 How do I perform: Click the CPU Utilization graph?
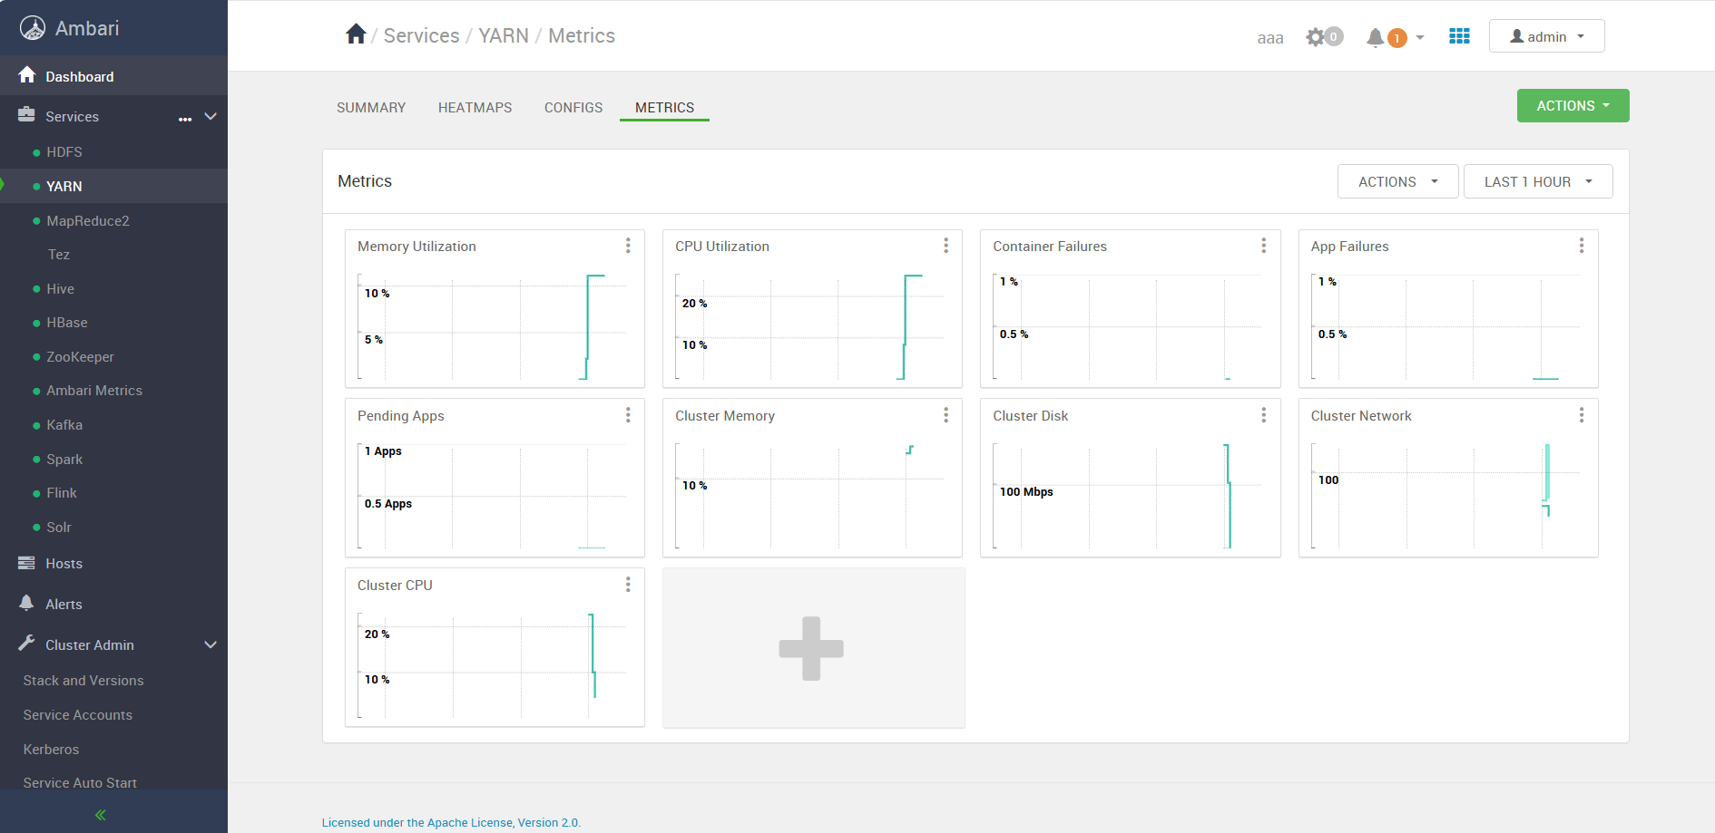coord(810,326)
